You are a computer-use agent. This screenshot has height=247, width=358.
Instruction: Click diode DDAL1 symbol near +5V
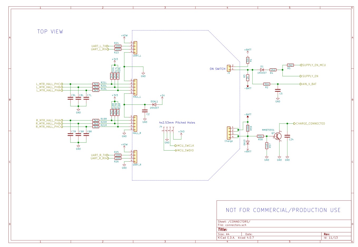pos(154,105)
